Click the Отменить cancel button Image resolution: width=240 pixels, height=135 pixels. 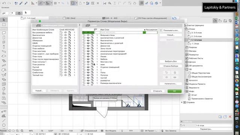point(157,91)
